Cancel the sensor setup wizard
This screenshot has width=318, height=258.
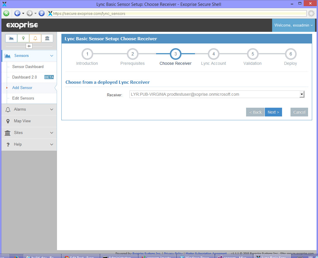(x=299, y=112)
